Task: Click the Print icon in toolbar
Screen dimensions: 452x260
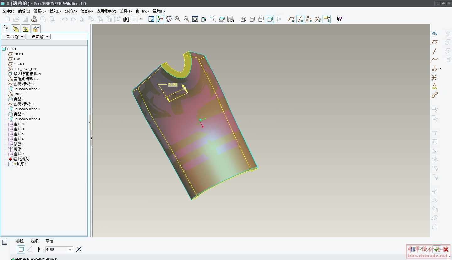Action: [34, 19]
